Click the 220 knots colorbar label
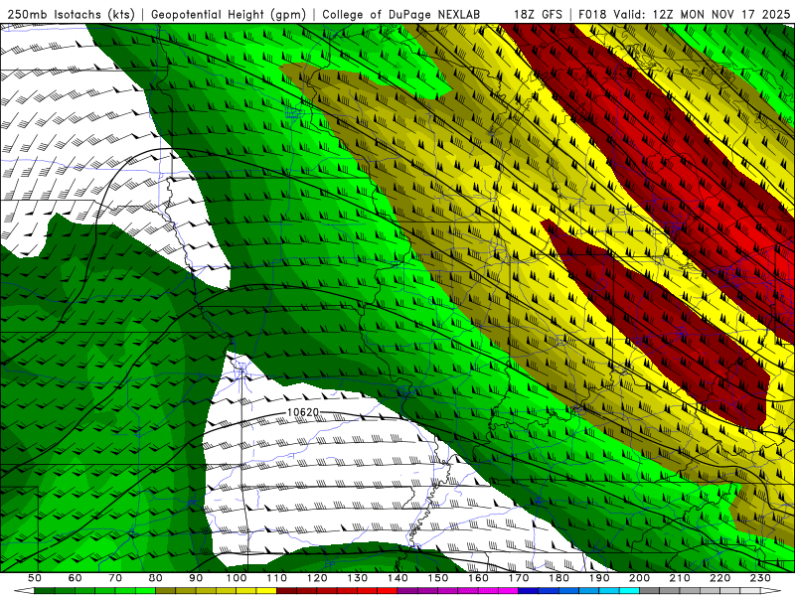This screenshot has height=596, width=795. click(x=719, y=578)
